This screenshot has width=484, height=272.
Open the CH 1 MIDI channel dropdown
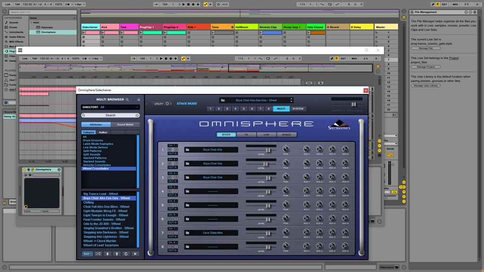tap(173, 145)
